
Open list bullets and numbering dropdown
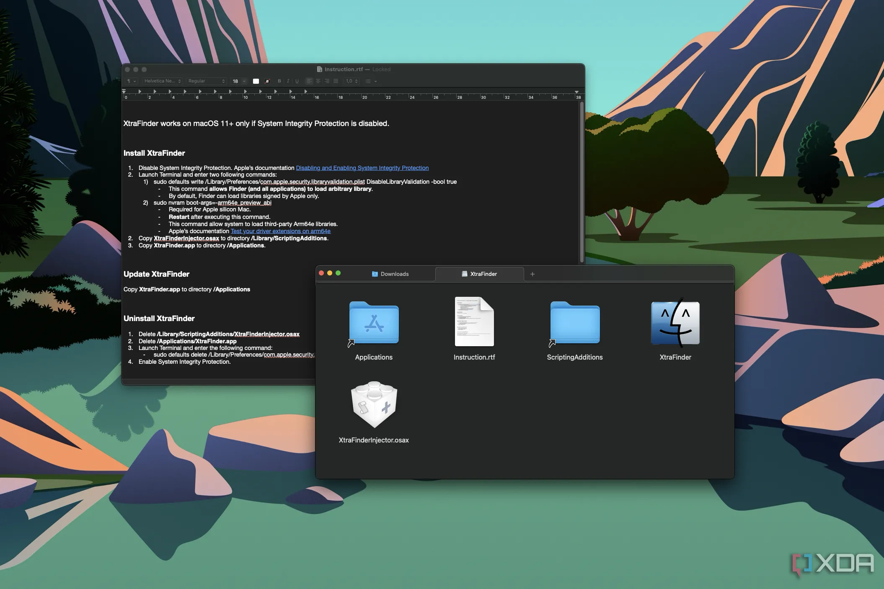pos(371,81)
